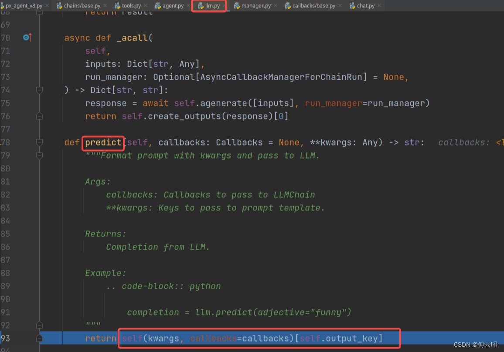Click output_key on line 93
This screenshot has height=352, width=504.
(x=352, y=338)
